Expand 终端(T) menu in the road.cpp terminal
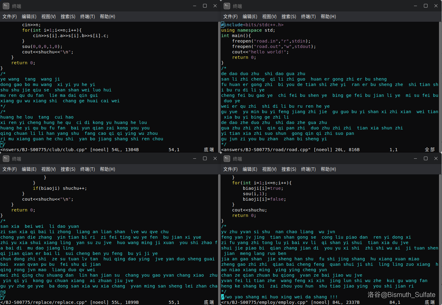The width and height of the screenshot is (442, 305). pos(308,17)
